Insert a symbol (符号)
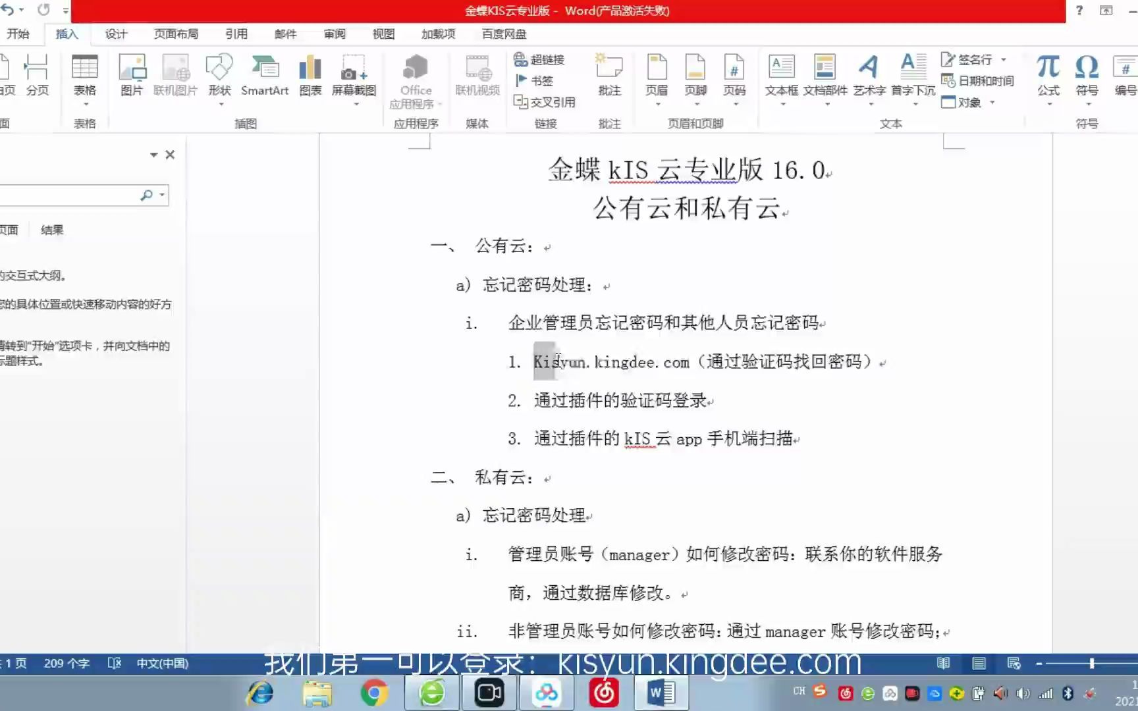Image resolution: width=1138 pixels, height=711 pixels. [1087, 79]
